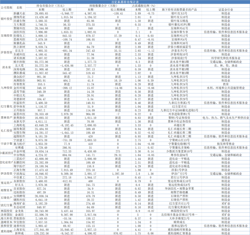This screenshot has width=250, height=235.
Task: Select the industry 电力、热力、燃气及水生产和供应业
Action: point(226,118)
